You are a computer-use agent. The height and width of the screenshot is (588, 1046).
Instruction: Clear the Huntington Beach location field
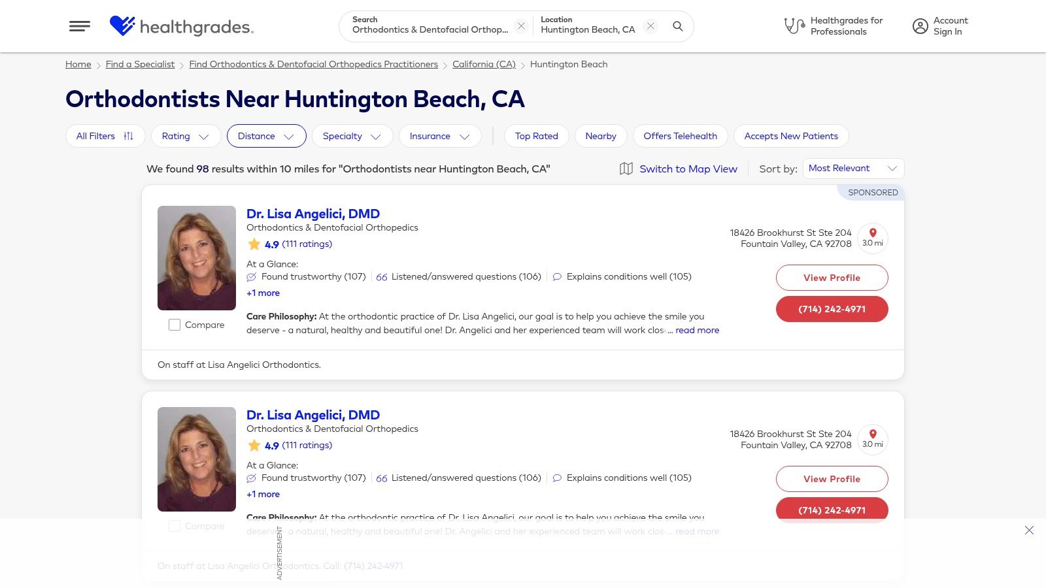[x=650, y=25]
